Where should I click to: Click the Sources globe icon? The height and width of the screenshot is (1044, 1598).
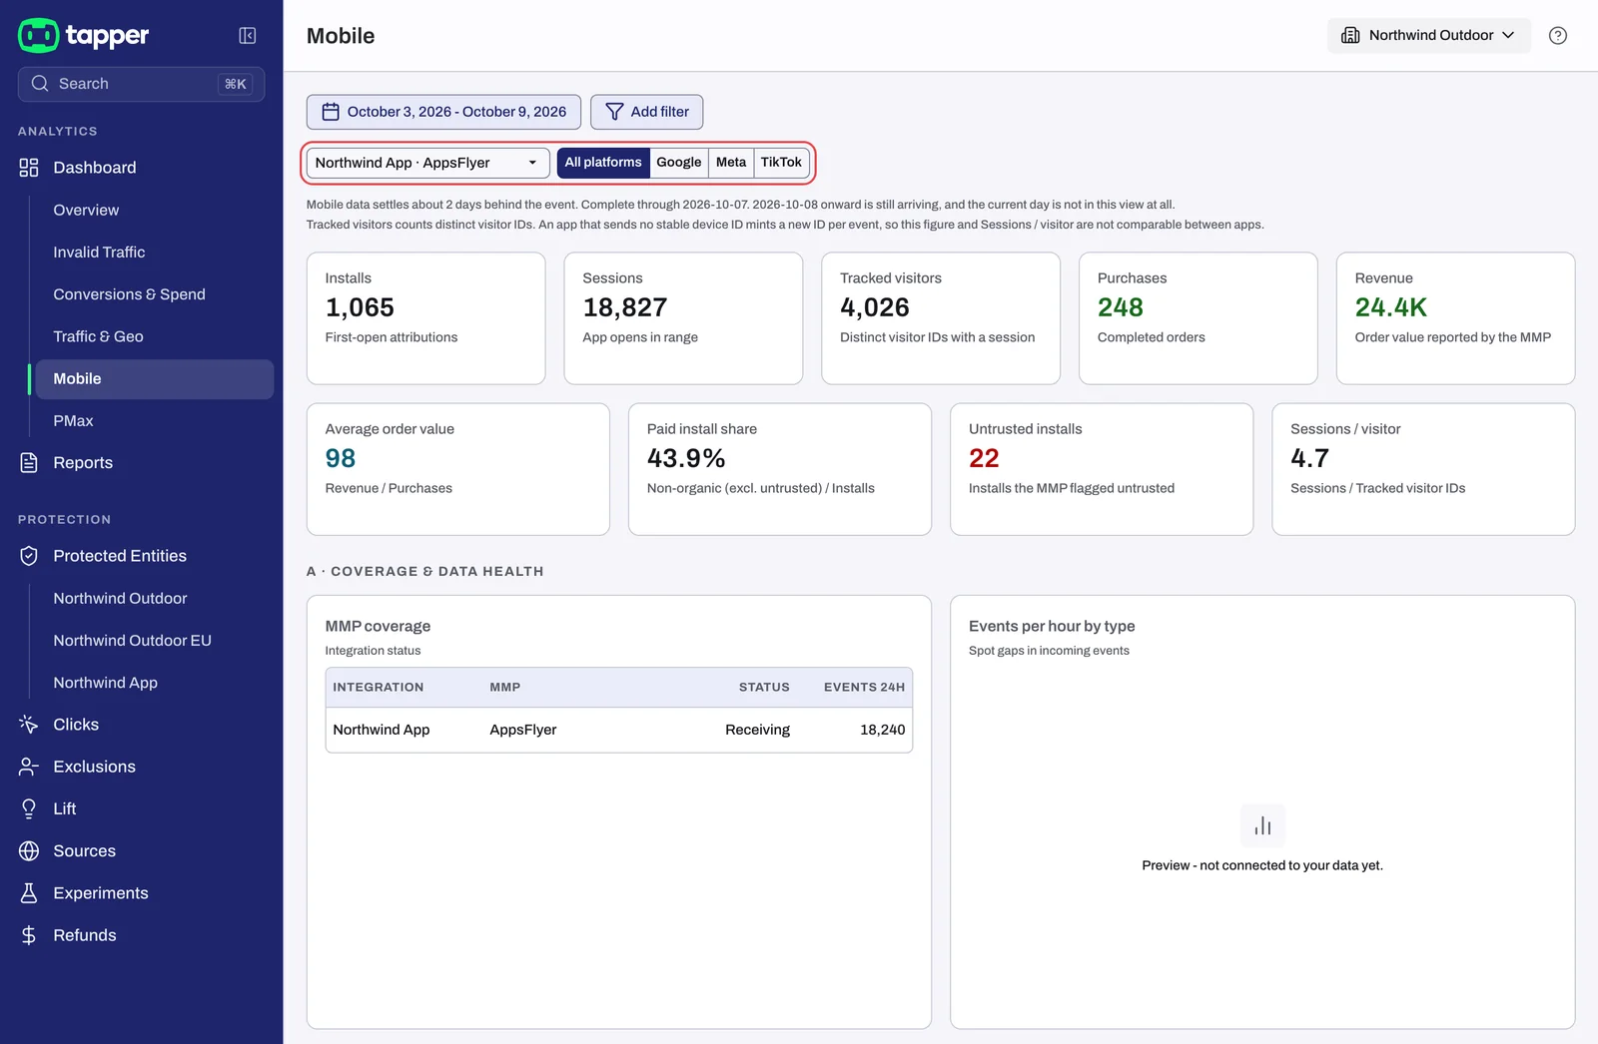tap(29, 851)
